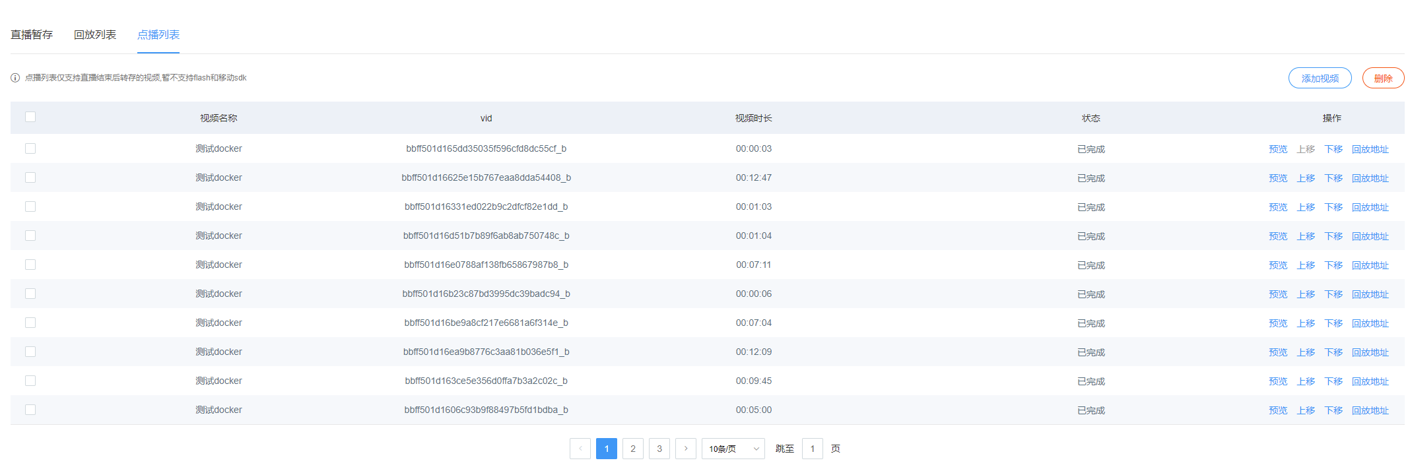1410x475 pixels.
Task: Click the duration cell 00:07:11
Action: click(754, 265)
